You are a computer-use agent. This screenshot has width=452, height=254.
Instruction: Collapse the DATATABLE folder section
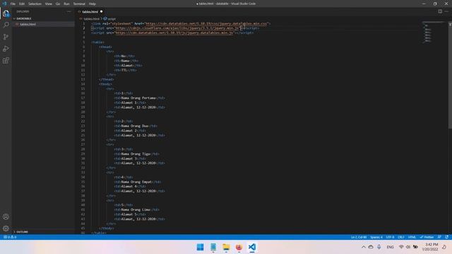pos(43,18)
